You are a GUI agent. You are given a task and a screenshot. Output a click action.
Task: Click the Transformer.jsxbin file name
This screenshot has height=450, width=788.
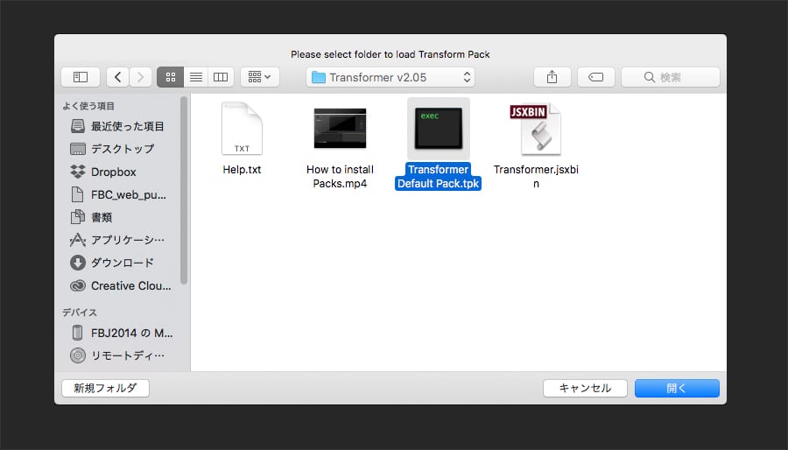click(x=536, y=176)
